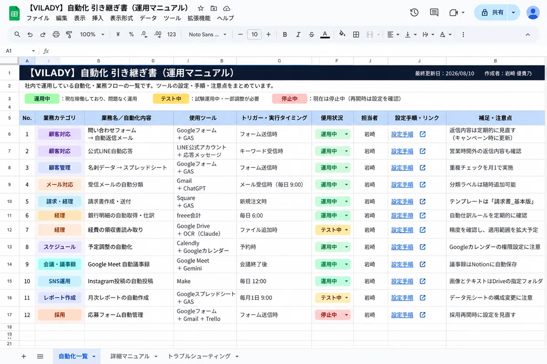Activate the paint format tool
This screenshot has width=547, height=364.
69,35
